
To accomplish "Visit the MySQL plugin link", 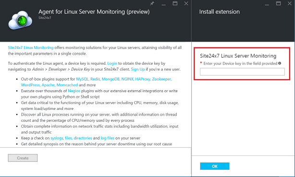I will coord(83,79).
